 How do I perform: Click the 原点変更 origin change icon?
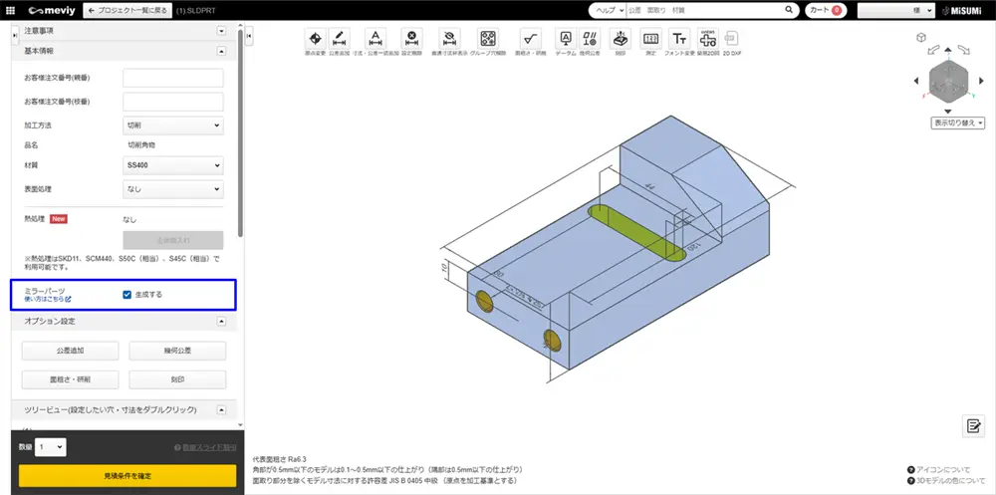pos(315,39)
